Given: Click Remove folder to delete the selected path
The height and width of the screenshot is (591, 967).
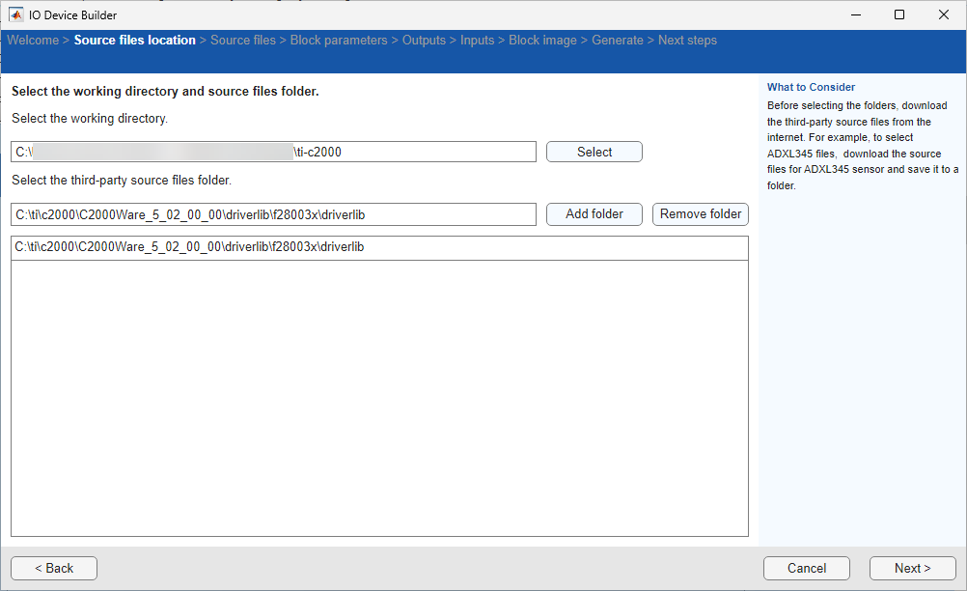Looking at the screenshot, I should tap(700, 213).
